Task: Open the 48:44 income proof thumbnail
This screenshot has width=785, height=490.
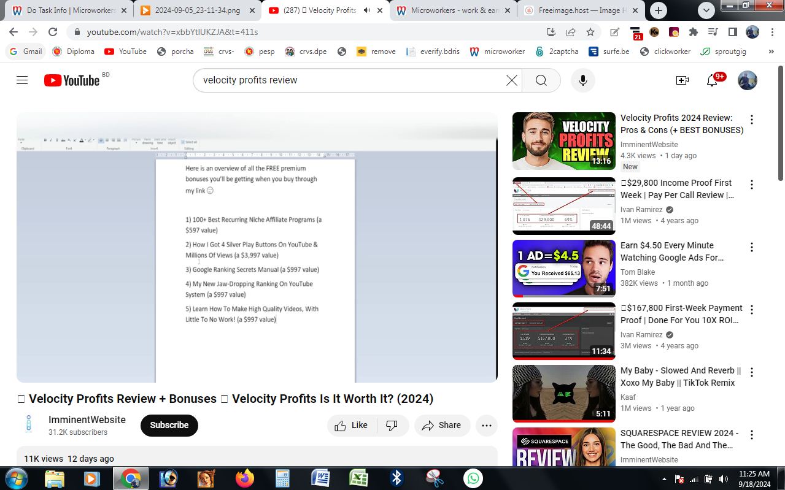Action: (564, 206)
